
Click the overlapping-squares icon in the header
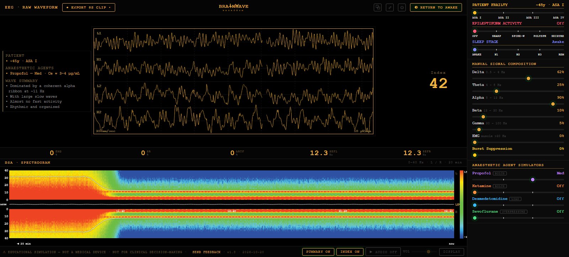(378, 7)
